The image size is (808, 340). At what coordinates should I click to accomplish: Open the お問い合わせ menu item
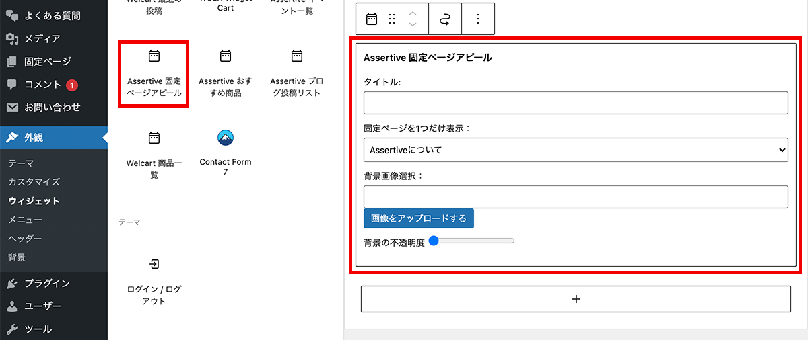pyautogui.click(x=54, y=107)
